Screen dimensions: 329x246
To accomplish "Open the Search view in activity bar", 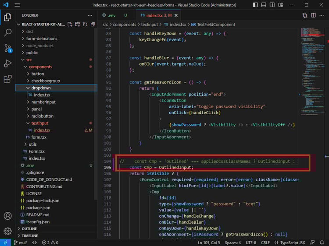I will coord(7,33).
